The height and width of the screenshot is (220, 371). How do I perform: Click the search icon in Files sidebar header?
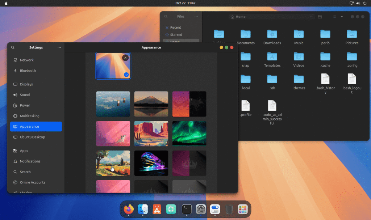tap(166, 17)
